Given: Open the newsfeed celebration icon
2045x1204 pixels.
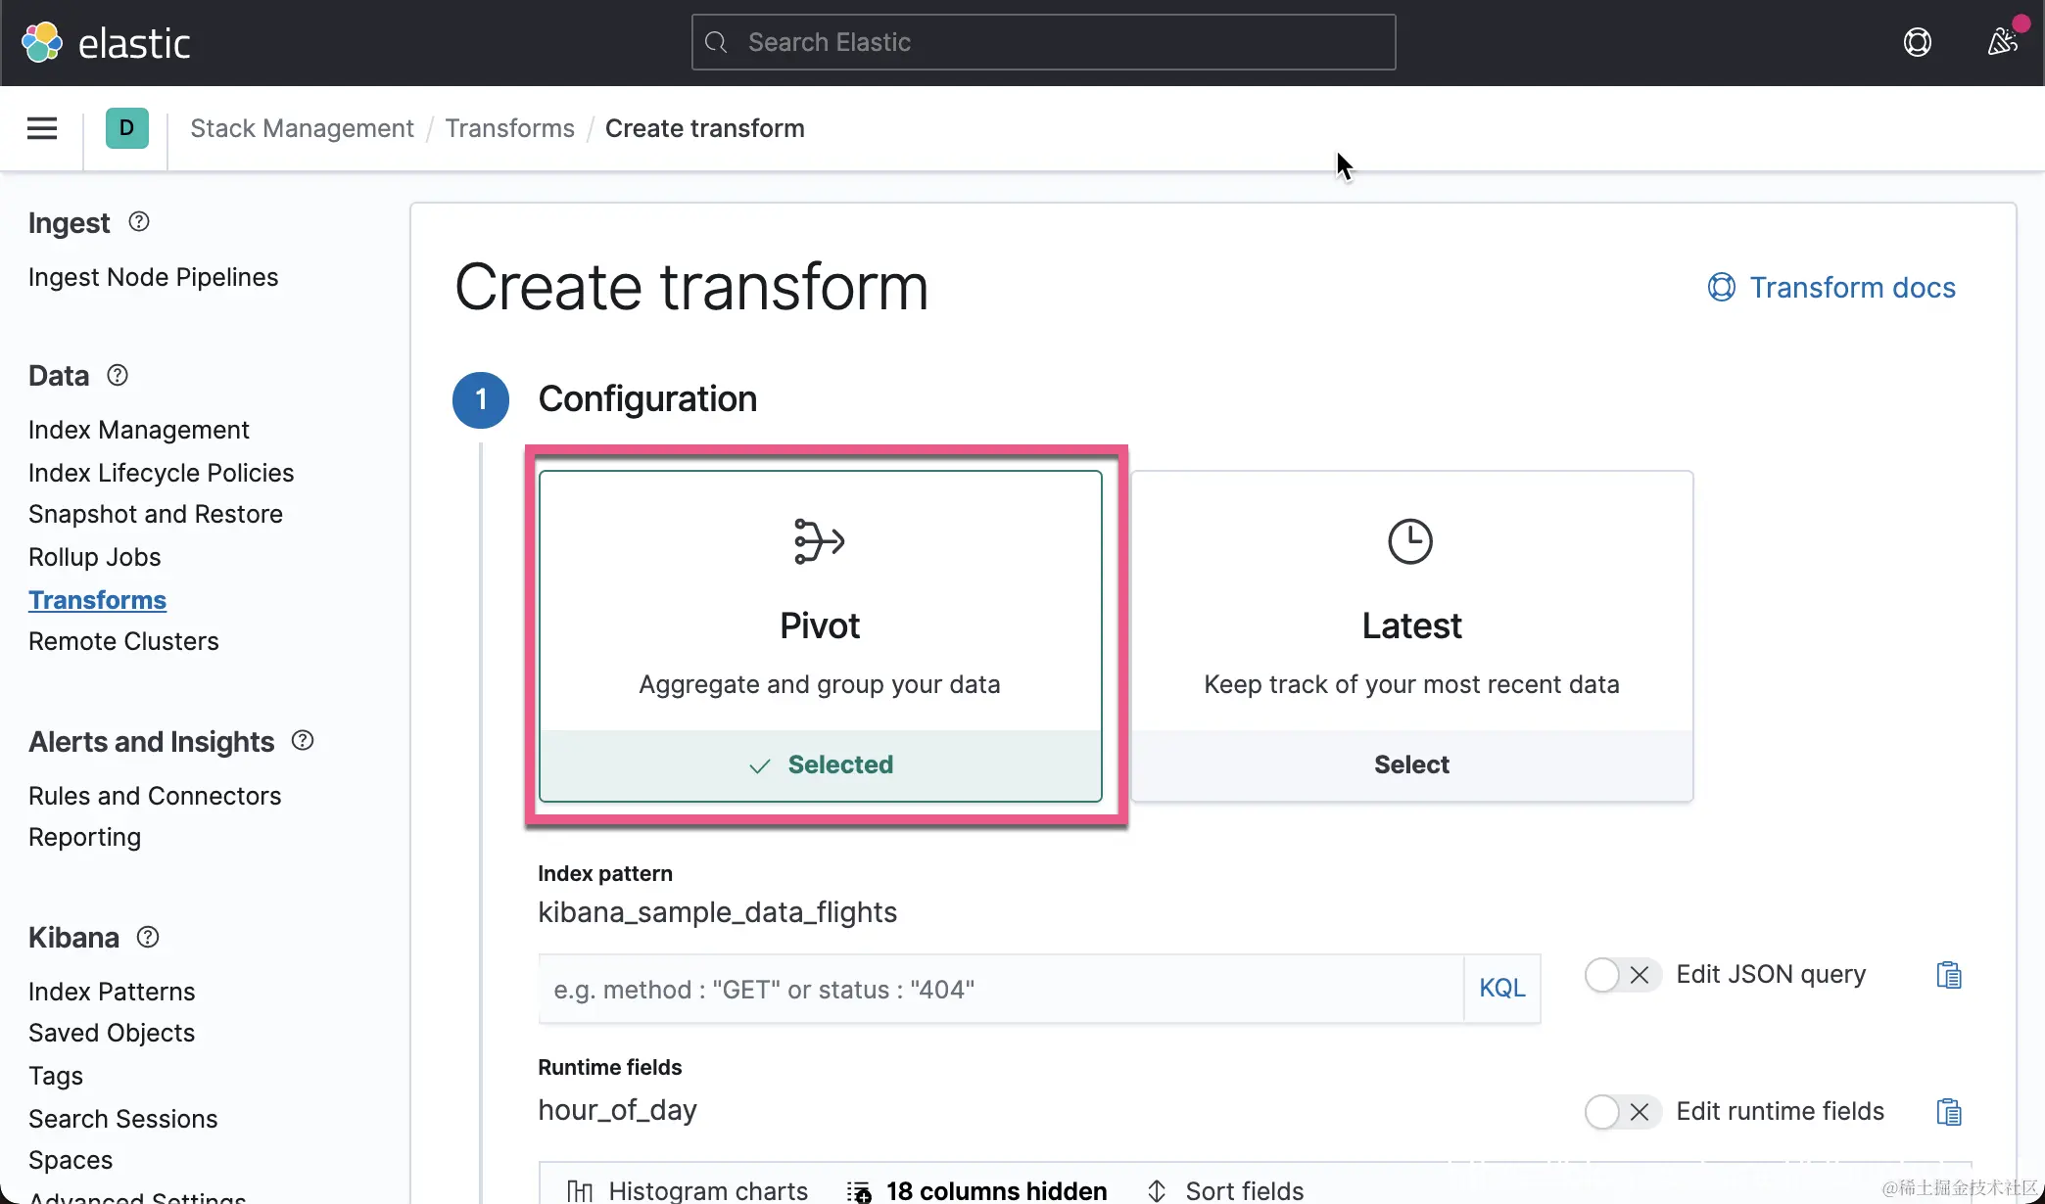Looking at the screenshot, I should coord(2002,42).
